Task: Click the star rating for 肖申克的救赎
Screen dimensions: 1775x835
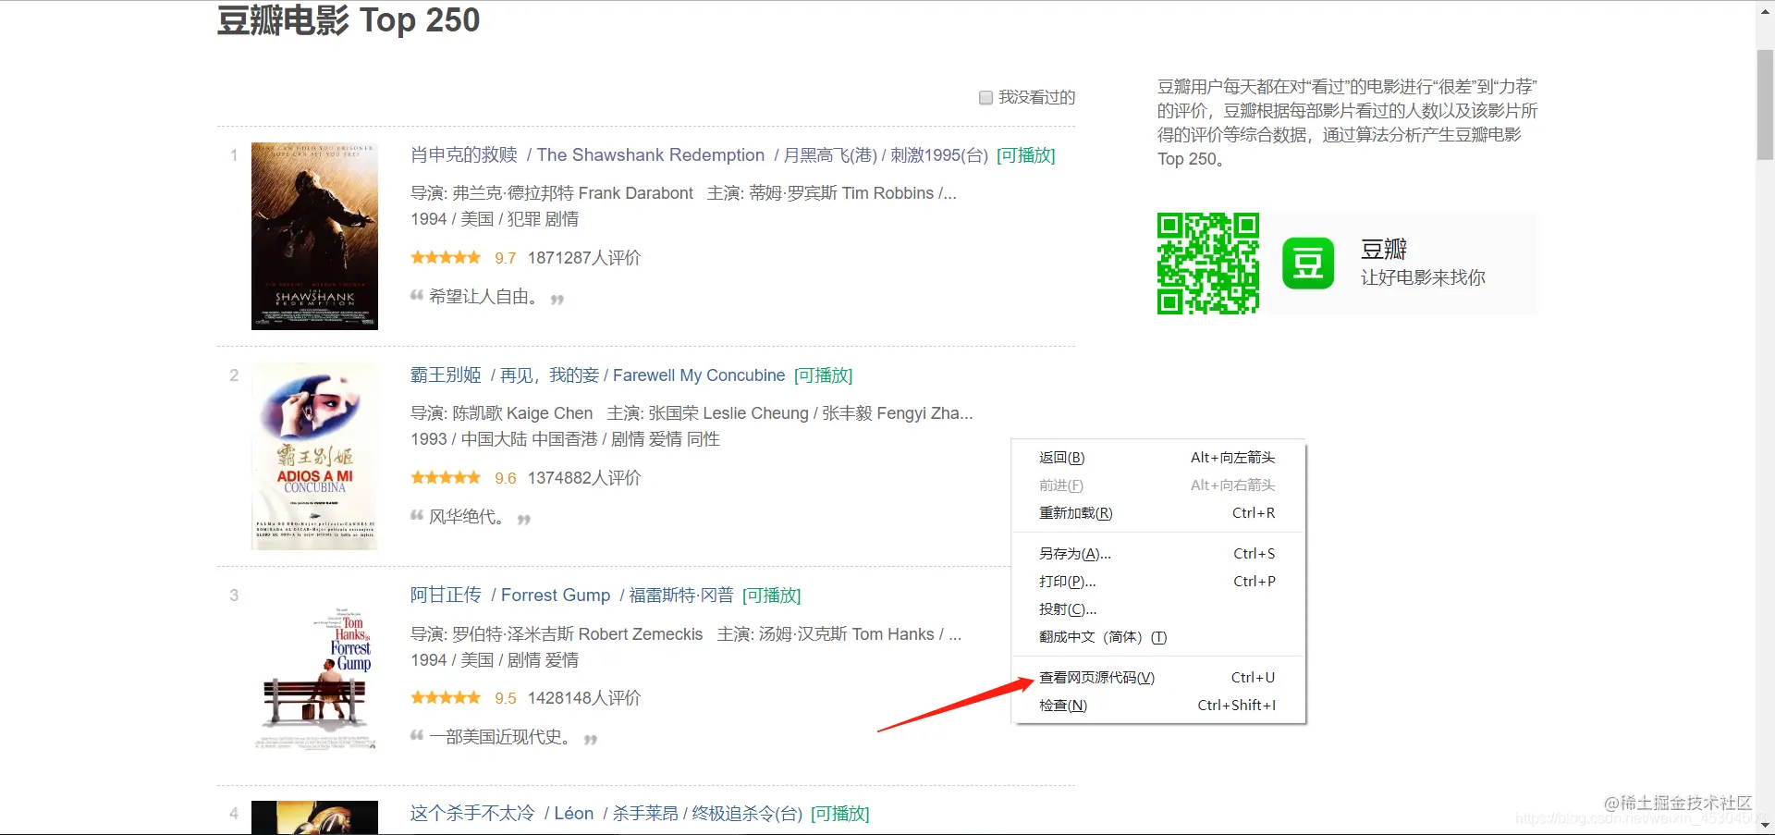Action: click(x=446, y=257)
